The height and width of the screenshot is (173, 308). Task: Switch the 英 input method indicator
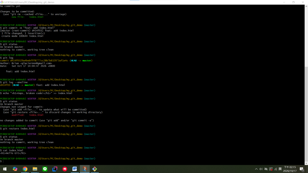(x=280, y=169)
